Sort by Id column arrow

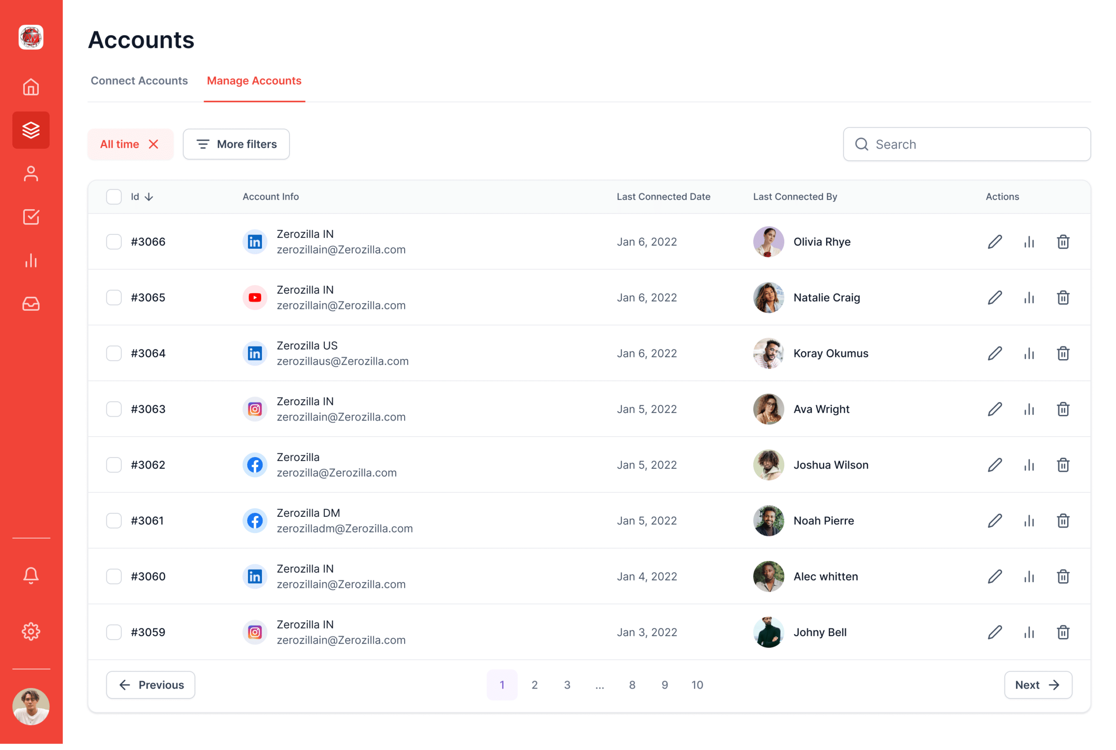tap(149, 197)
